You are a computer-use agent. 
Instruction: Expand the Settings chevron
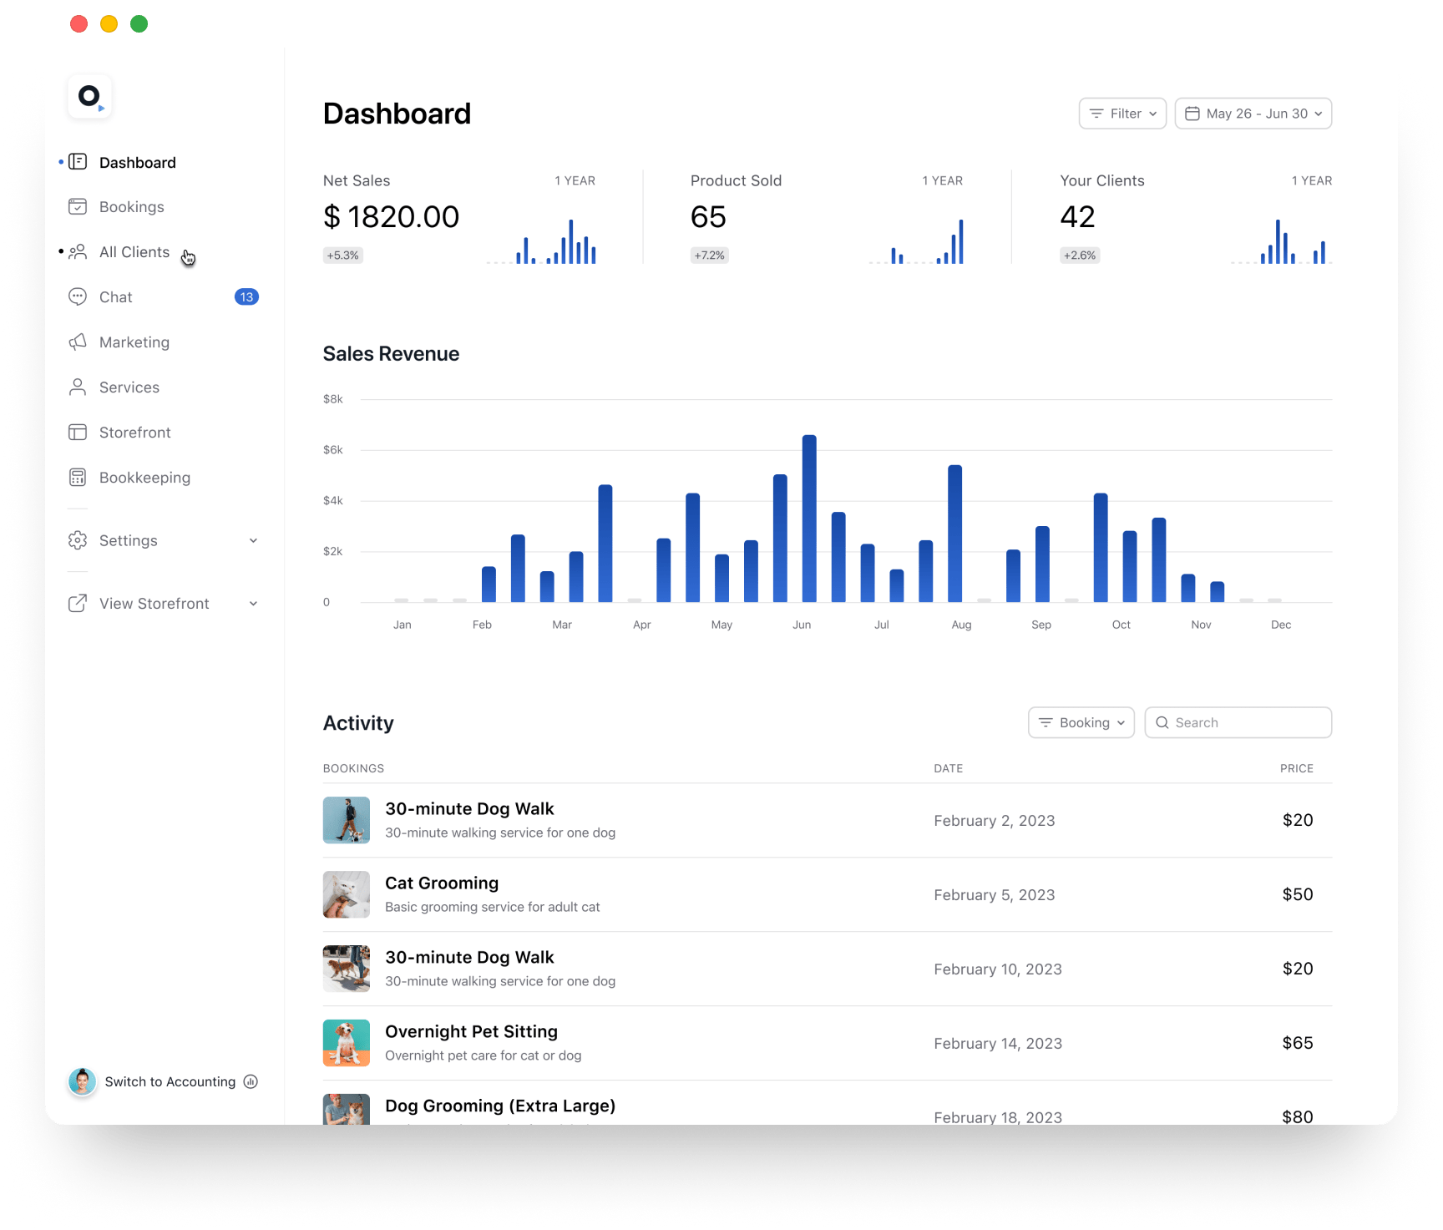253,540
